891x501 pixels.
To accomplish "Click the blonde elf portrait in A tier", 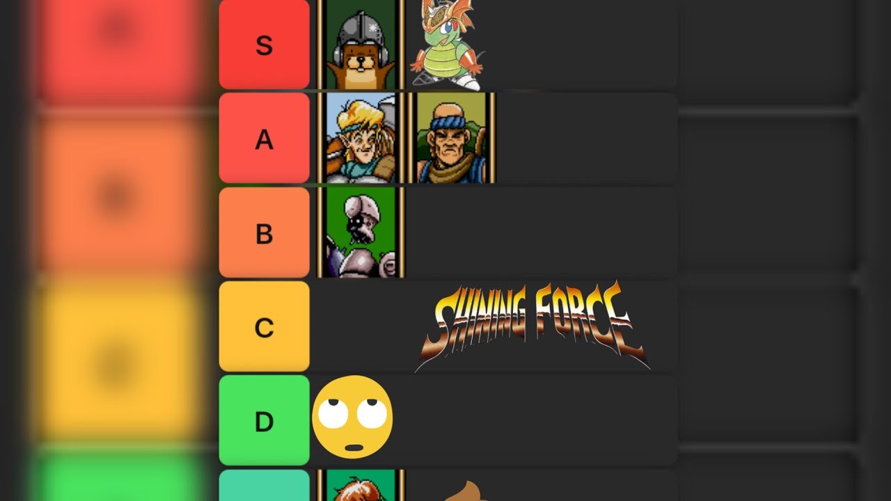I will pyautogui.click(x=361, y=138).
